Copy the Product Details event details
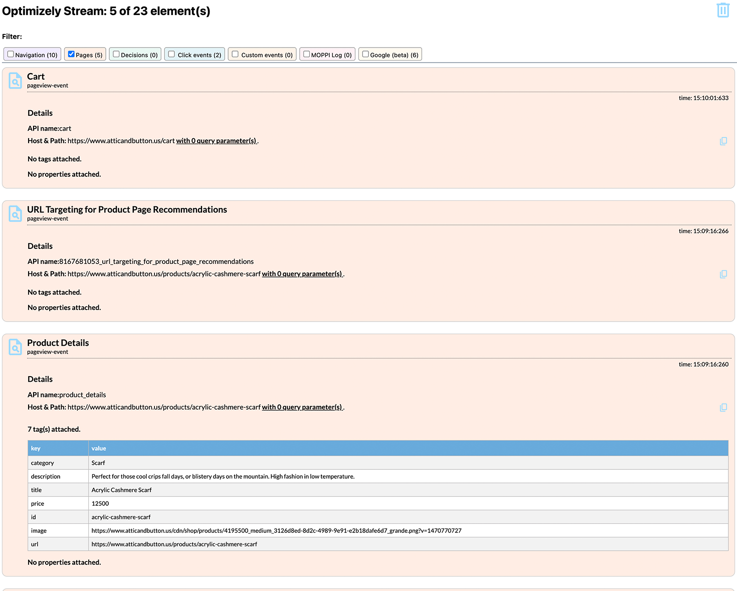Image resolution: width=737 pixels, height=591 pixels. (x=723, y=408)
